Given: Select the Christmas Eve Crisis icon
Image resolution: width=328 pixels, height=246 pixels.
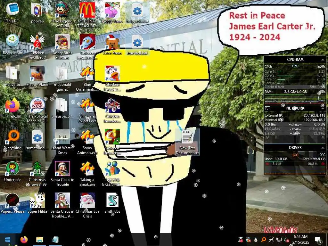Looking at the screenshot, I should click(87, 206).
